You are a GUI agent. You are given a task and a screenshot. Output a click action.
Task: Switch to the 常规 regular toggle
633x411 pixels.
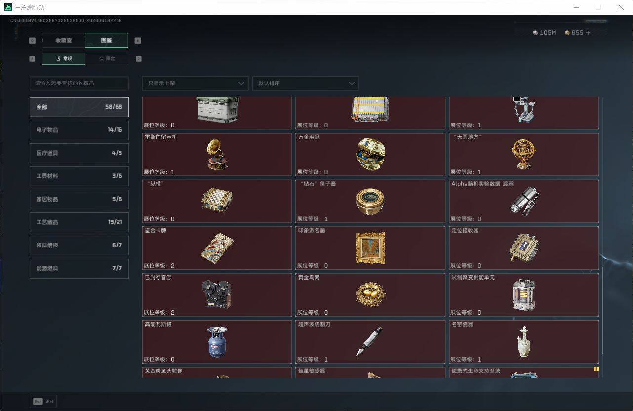pyautogui.click(x=64, y=59)
